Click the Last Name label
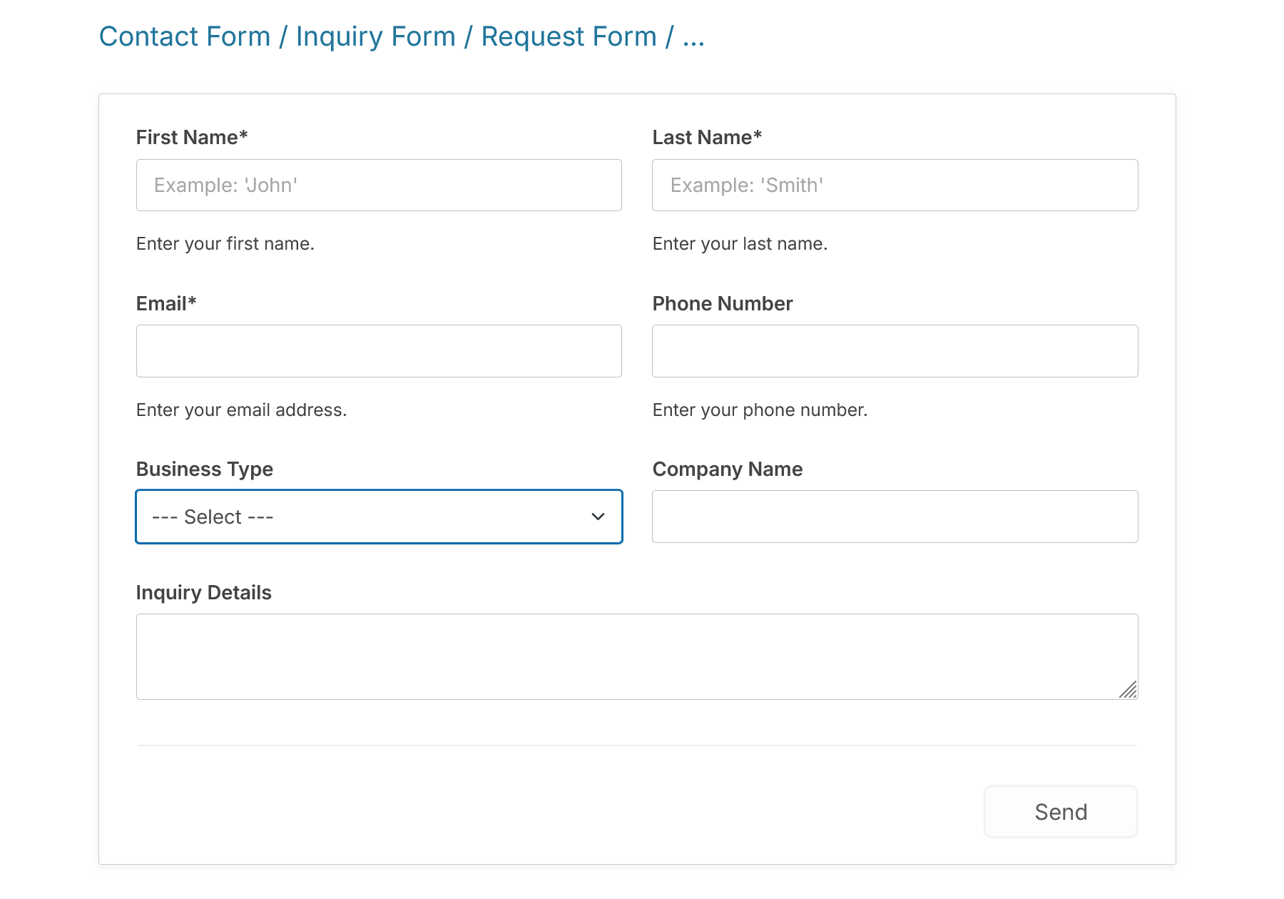Screen dimensions: 1284x899 coord(707,137)
